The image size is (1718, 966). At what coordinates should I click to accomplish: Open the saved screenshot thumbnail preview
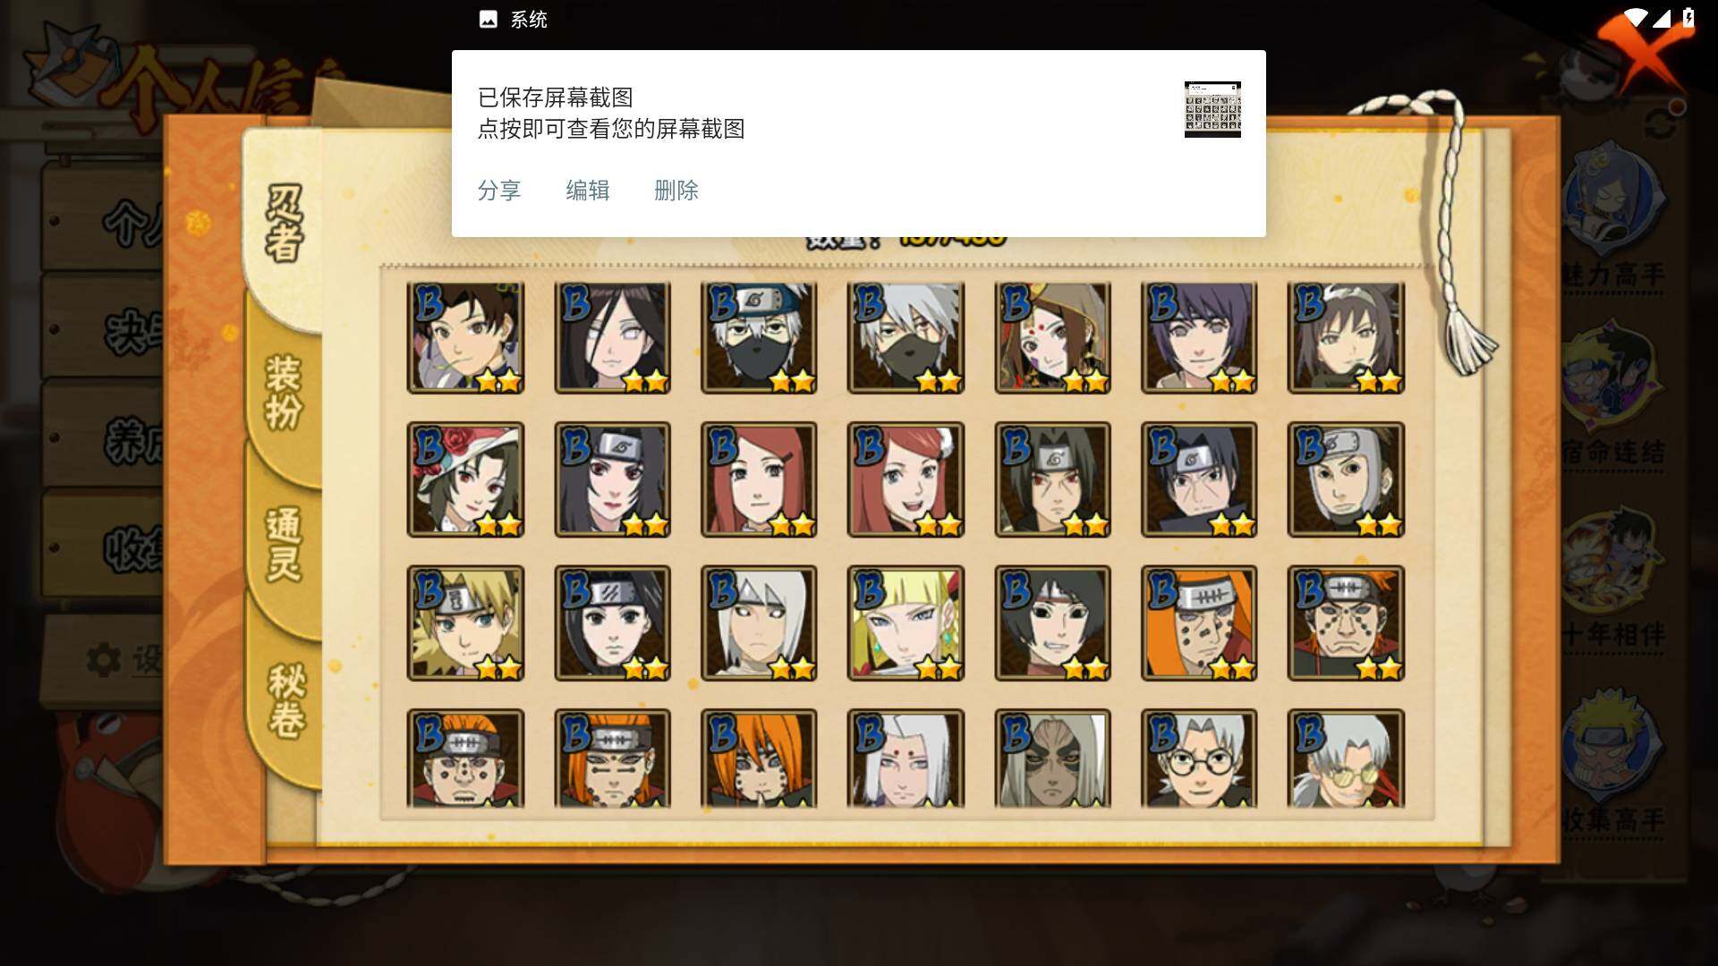coord(1212,109)
